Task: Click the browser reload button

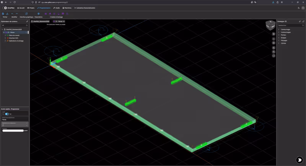Action: tap(15, 2)
